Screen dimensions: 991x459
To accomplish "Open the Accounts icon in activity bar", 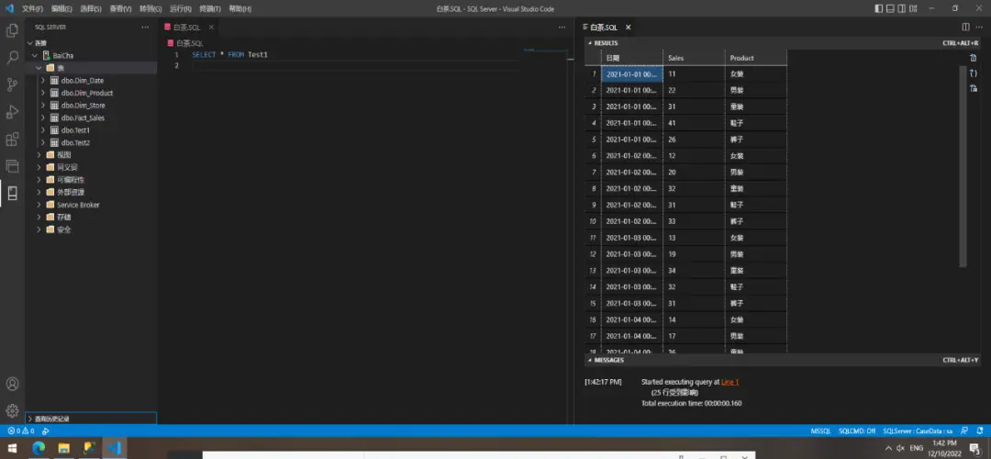I will tap(12, 384).
